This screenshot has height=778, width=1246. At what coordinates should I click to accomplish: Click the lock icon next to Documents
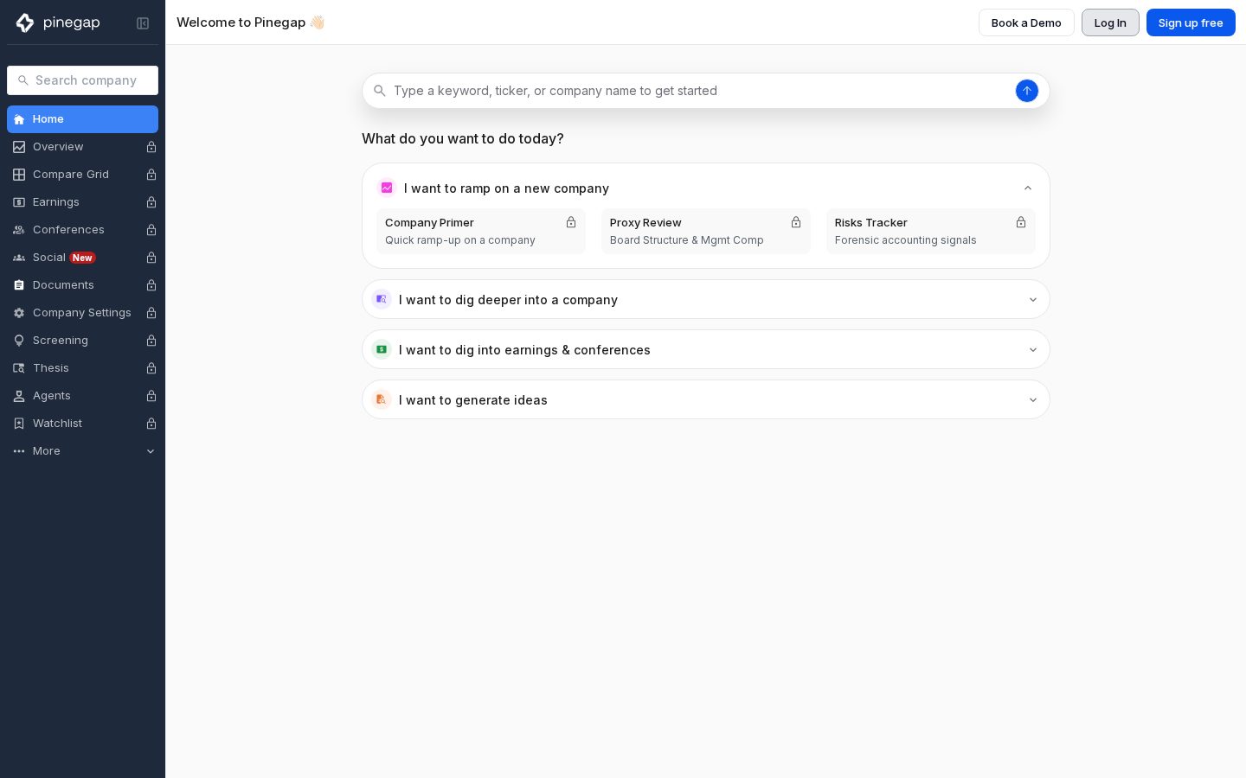click(x=151, y=285)
